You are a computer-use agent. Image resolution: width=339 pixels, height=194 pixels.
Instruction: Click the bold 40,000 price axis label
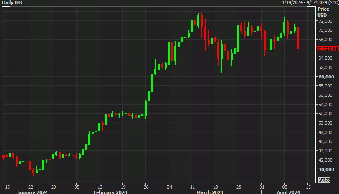click(x=326, y=169)
